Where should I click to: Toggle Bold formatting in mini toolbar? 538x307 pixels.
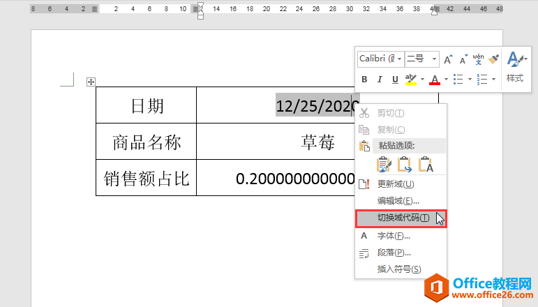tap(364, 80)
